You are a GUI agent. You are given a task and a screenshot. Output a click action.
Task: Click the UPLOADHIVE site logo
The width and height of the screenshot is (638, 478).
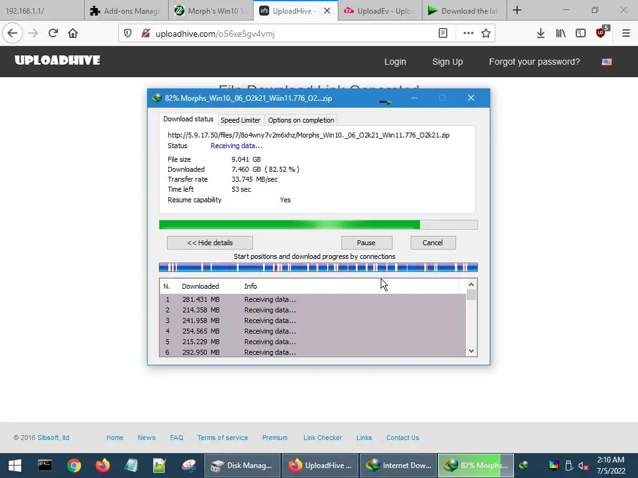coord(57,60)
